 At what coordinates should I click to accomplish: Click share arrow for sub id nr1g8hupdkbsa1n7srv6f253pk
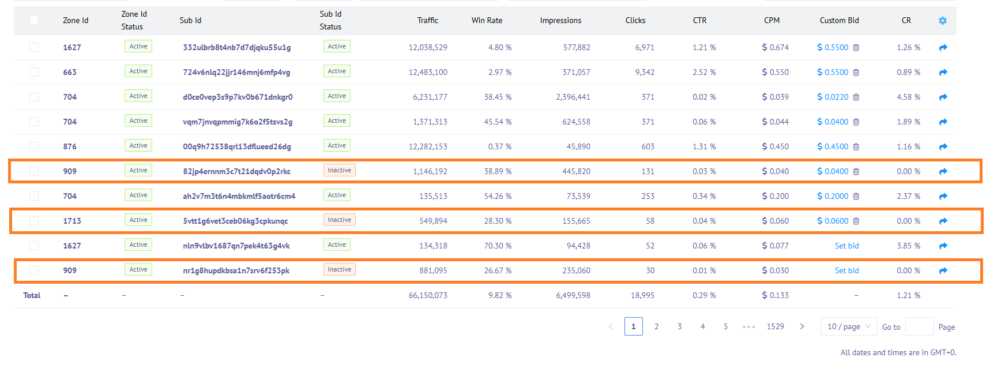point(943,271)
